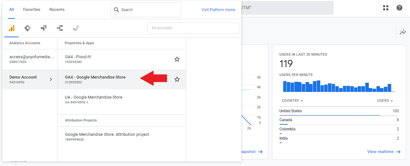Click the Users per minute bar chart
The width and height of the screenshot is (410, 166).
339,86
